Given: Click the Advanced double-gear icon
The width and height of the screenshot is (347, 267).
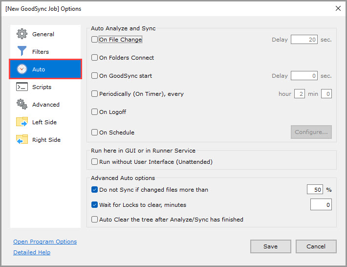Looking at the screenshot, I should tap(22, 105).
